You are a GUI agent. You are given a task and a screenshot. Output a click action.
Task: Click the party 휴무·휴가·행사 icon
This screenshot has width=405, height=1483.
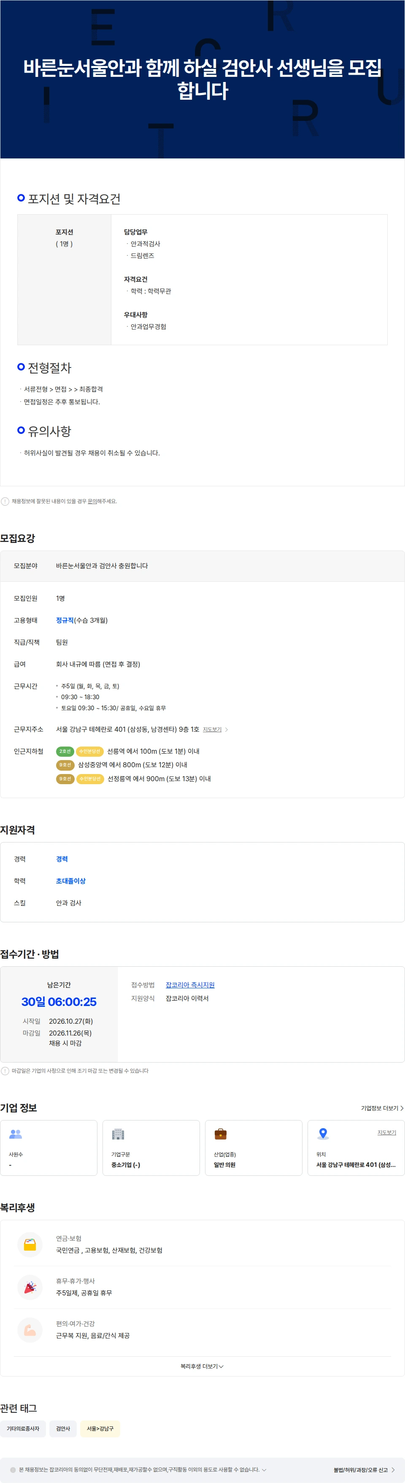[30, 1287]
